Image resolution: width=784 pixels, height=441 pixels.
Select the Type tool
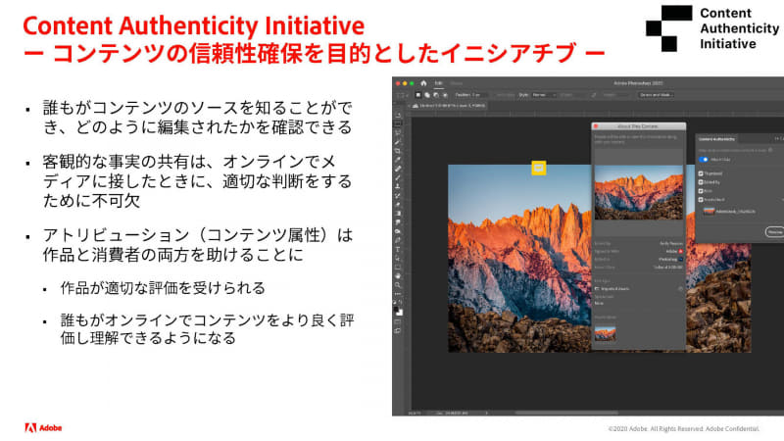click(398, 250)
